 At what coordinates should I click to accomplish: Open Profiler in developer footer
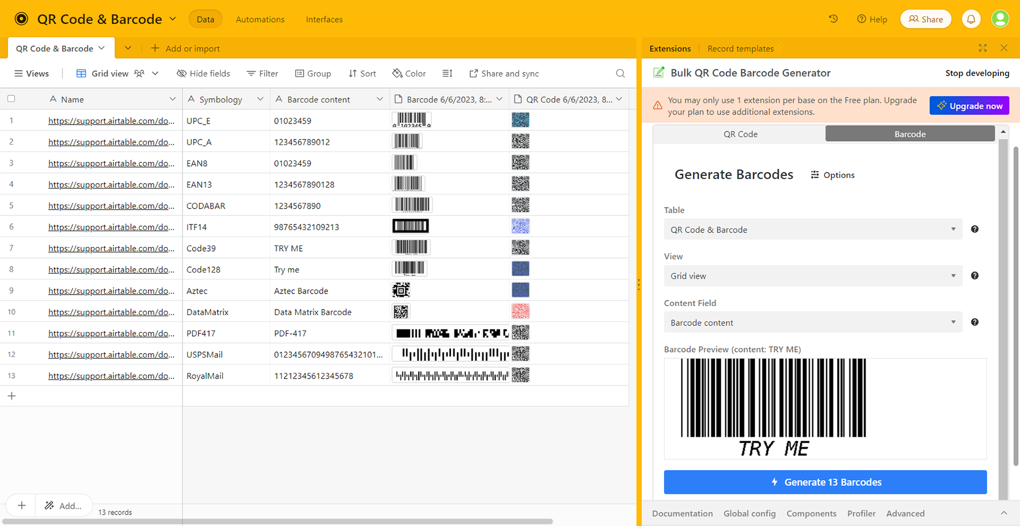pyautogui.click(x=861, y=513)
